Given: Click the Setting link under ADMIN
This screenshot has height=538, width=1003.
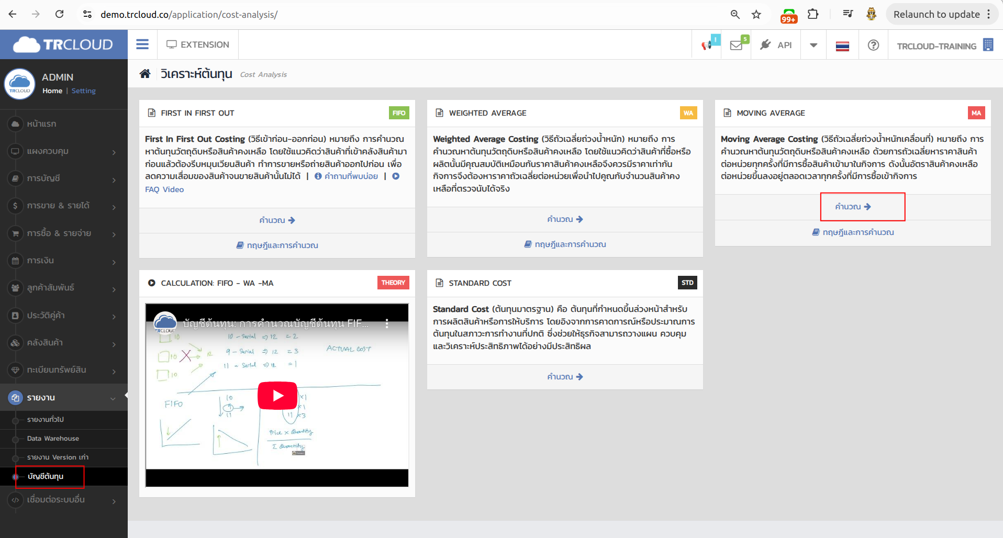Looking at the screenshot, I should [x=84, y=91].
